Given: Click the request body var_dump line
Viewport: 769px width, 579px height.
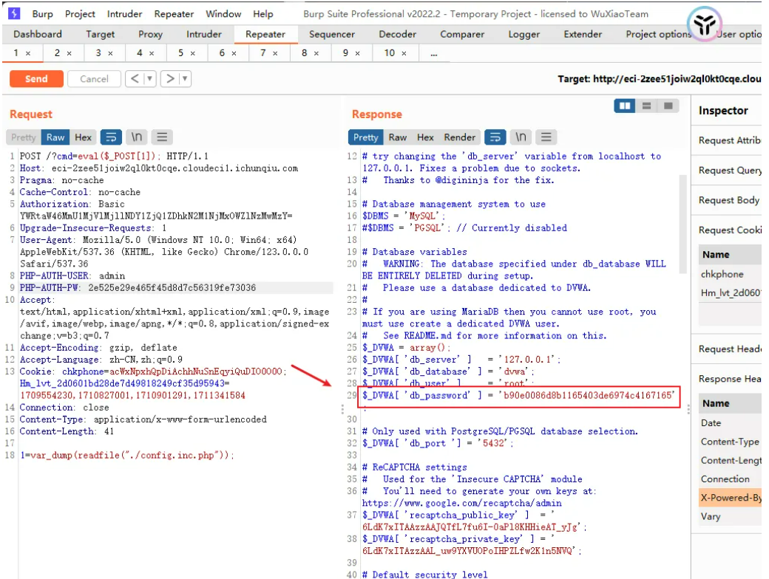Looking at the screenshot, I should click(x=127, y=456).
